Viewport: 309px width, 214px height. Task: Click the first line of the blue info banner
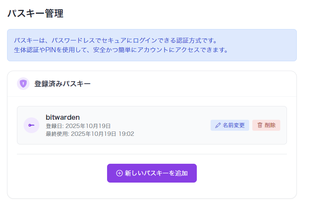116,40
